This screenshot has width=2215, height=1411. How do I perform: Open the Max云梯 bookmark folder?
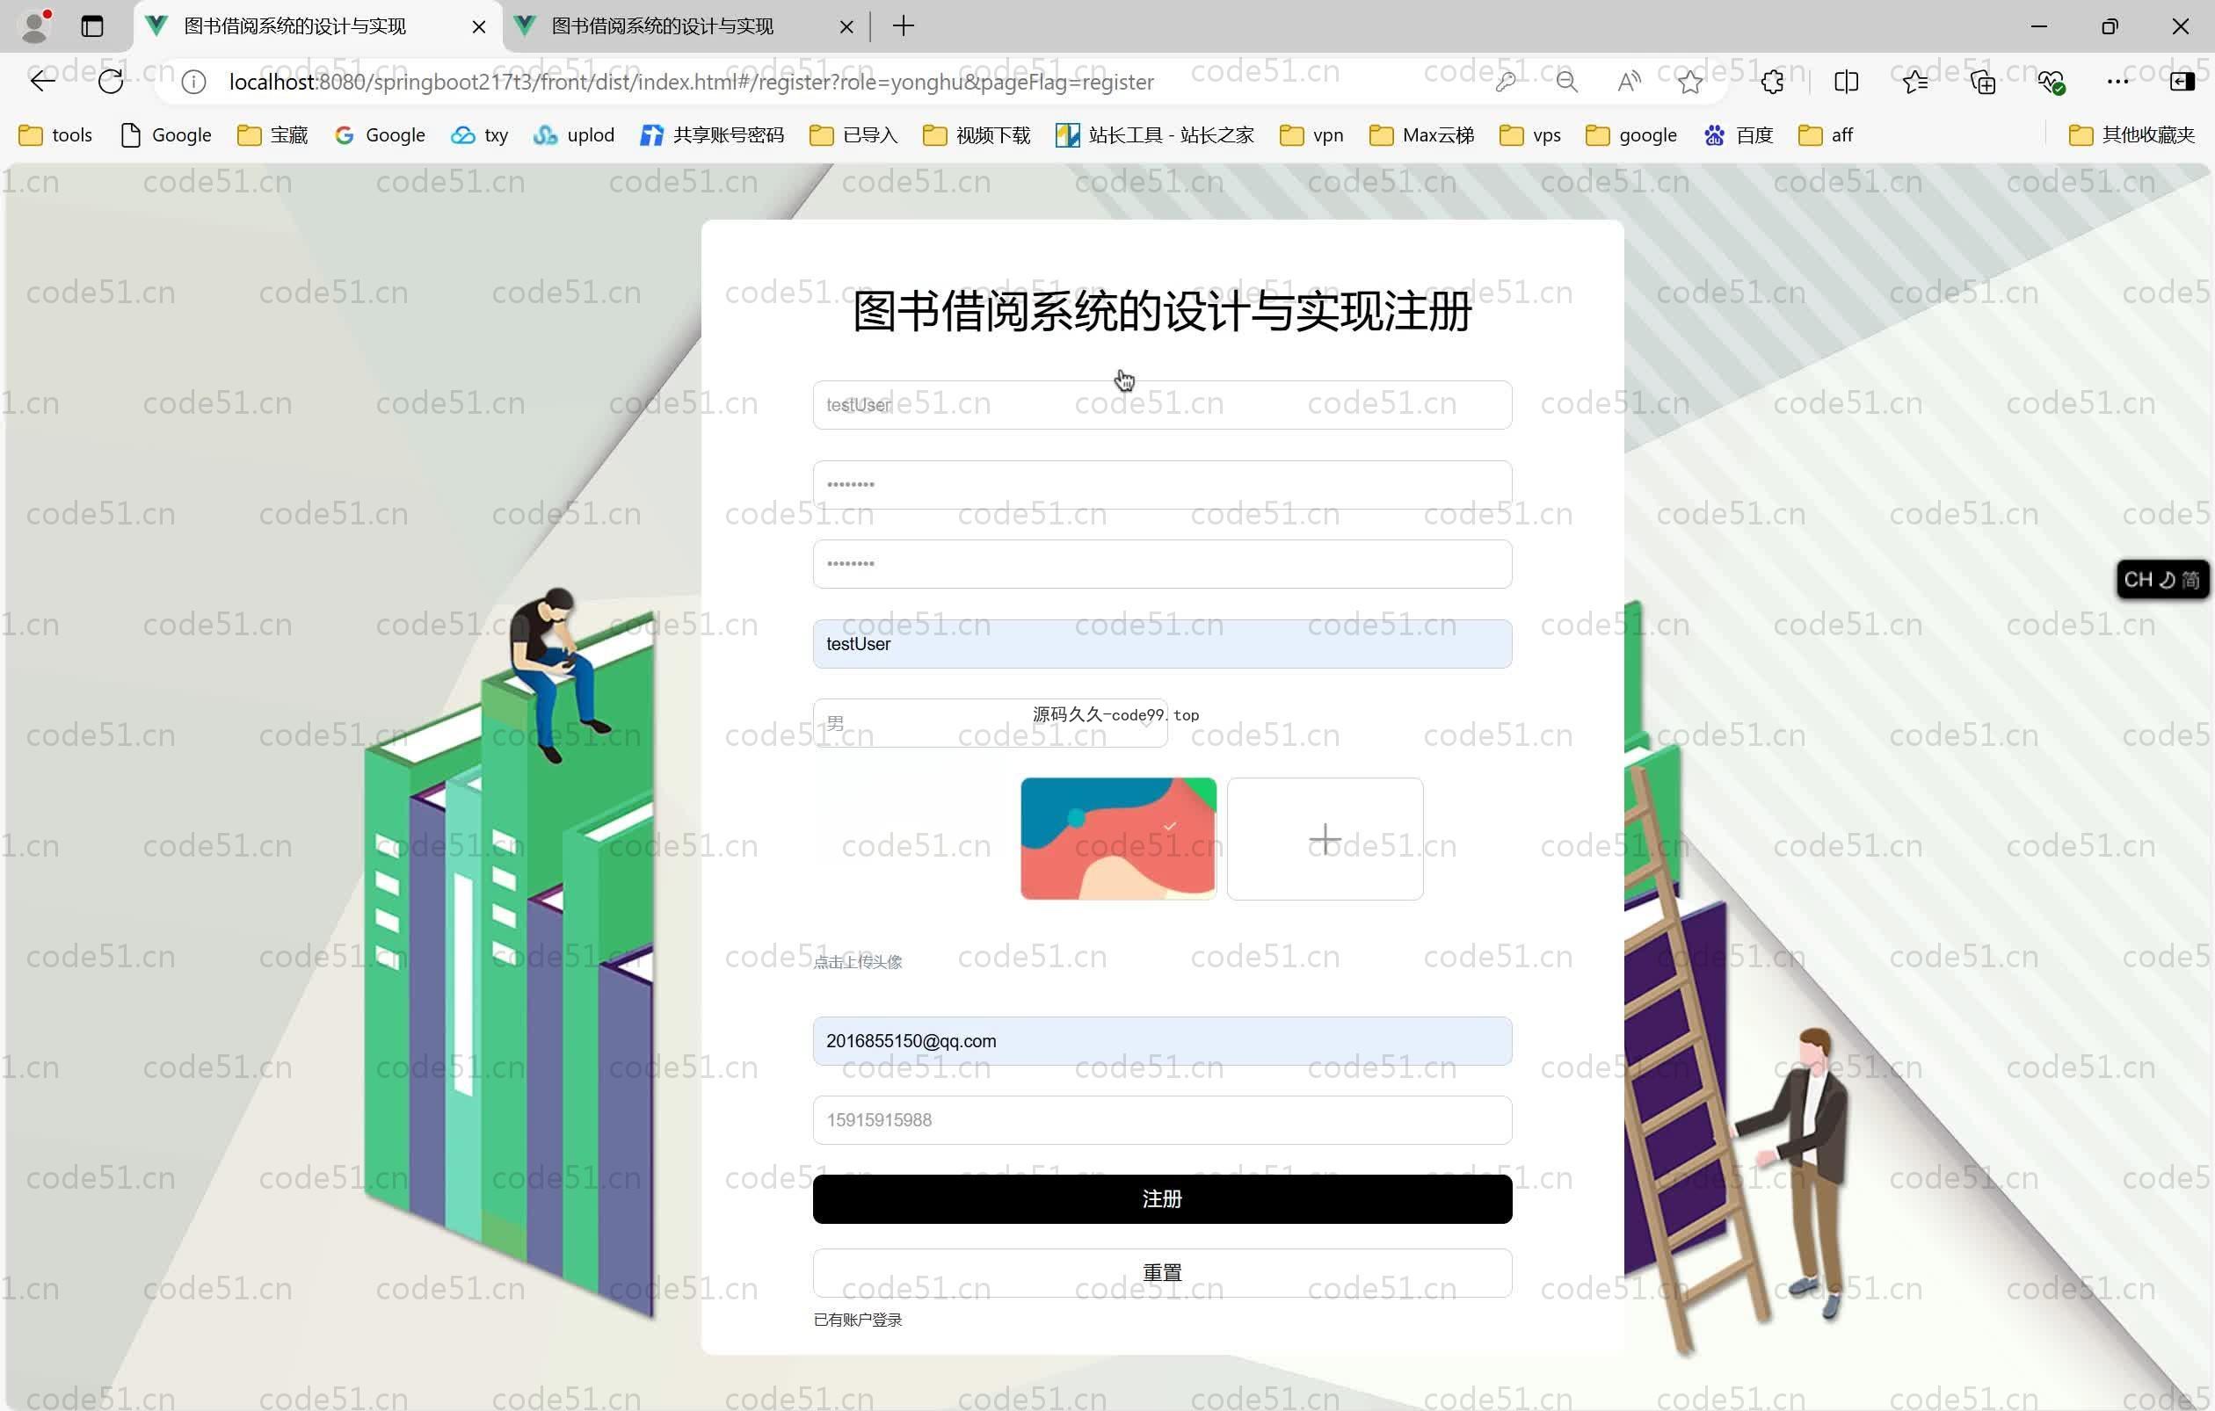1421,135
